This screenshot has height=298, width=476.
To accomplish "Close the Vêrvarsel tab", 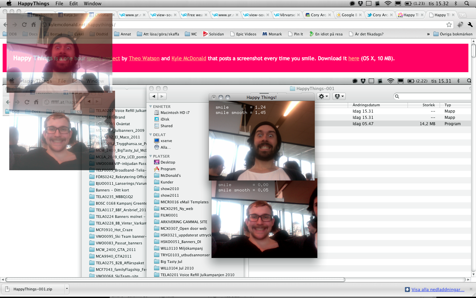I will coord(298,15).
